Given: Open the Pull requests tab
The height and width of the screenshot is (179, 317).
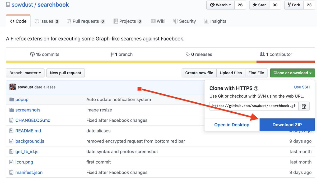Looking at the screenshot, I should pos(86,21).
